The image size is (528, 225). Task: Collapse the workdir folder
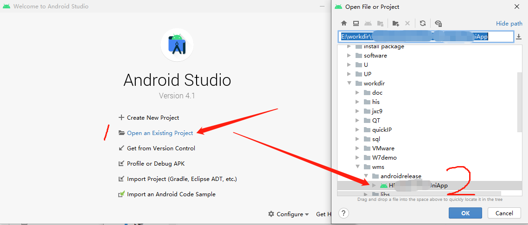pyautogui.click(x=349, y=83)
